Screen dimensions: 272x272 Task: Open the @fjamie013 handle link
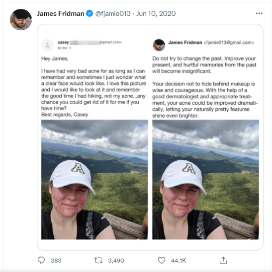(113, 13)
